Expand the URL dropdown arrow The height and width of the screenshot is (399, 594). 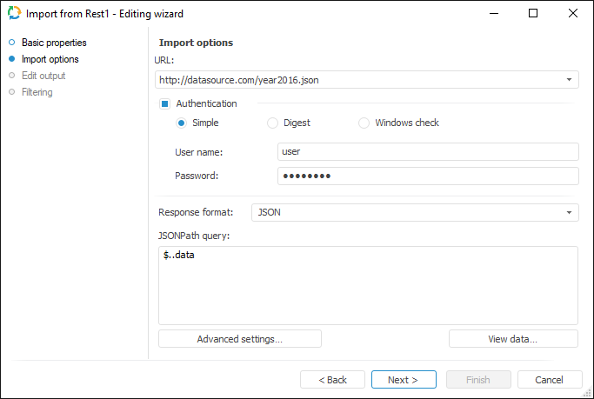(x=569, y=80)
